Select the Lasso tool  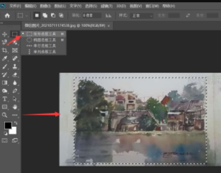[5, 42]
